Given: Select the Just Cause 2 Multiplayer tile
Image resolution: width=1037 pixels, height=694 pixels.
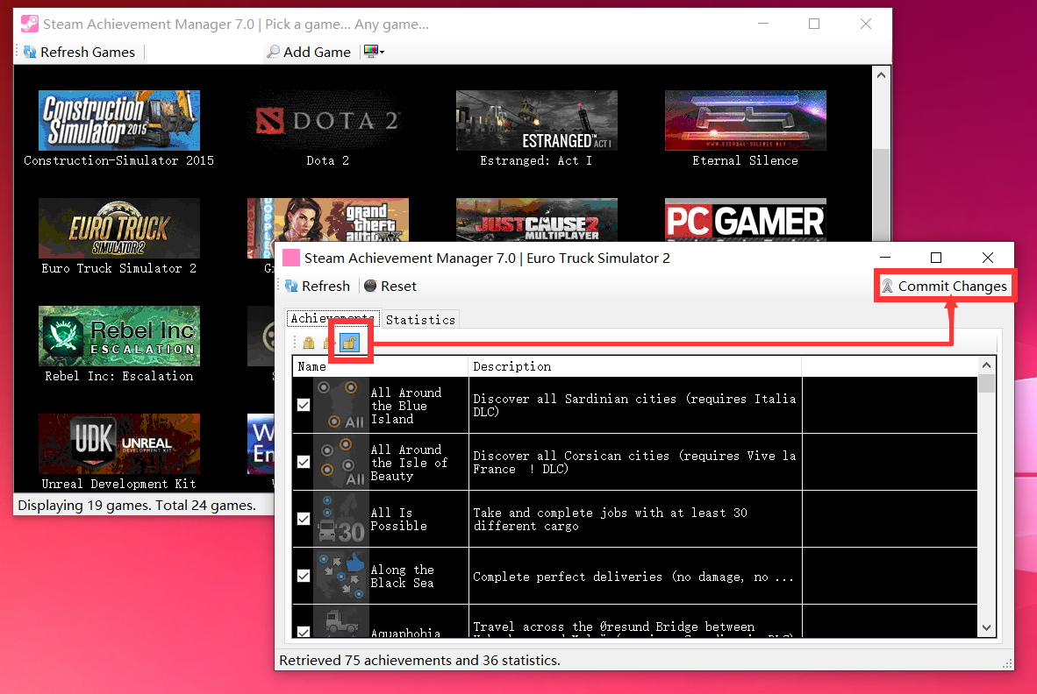Looking at the screenshot, I should click(x=536, y=219).
